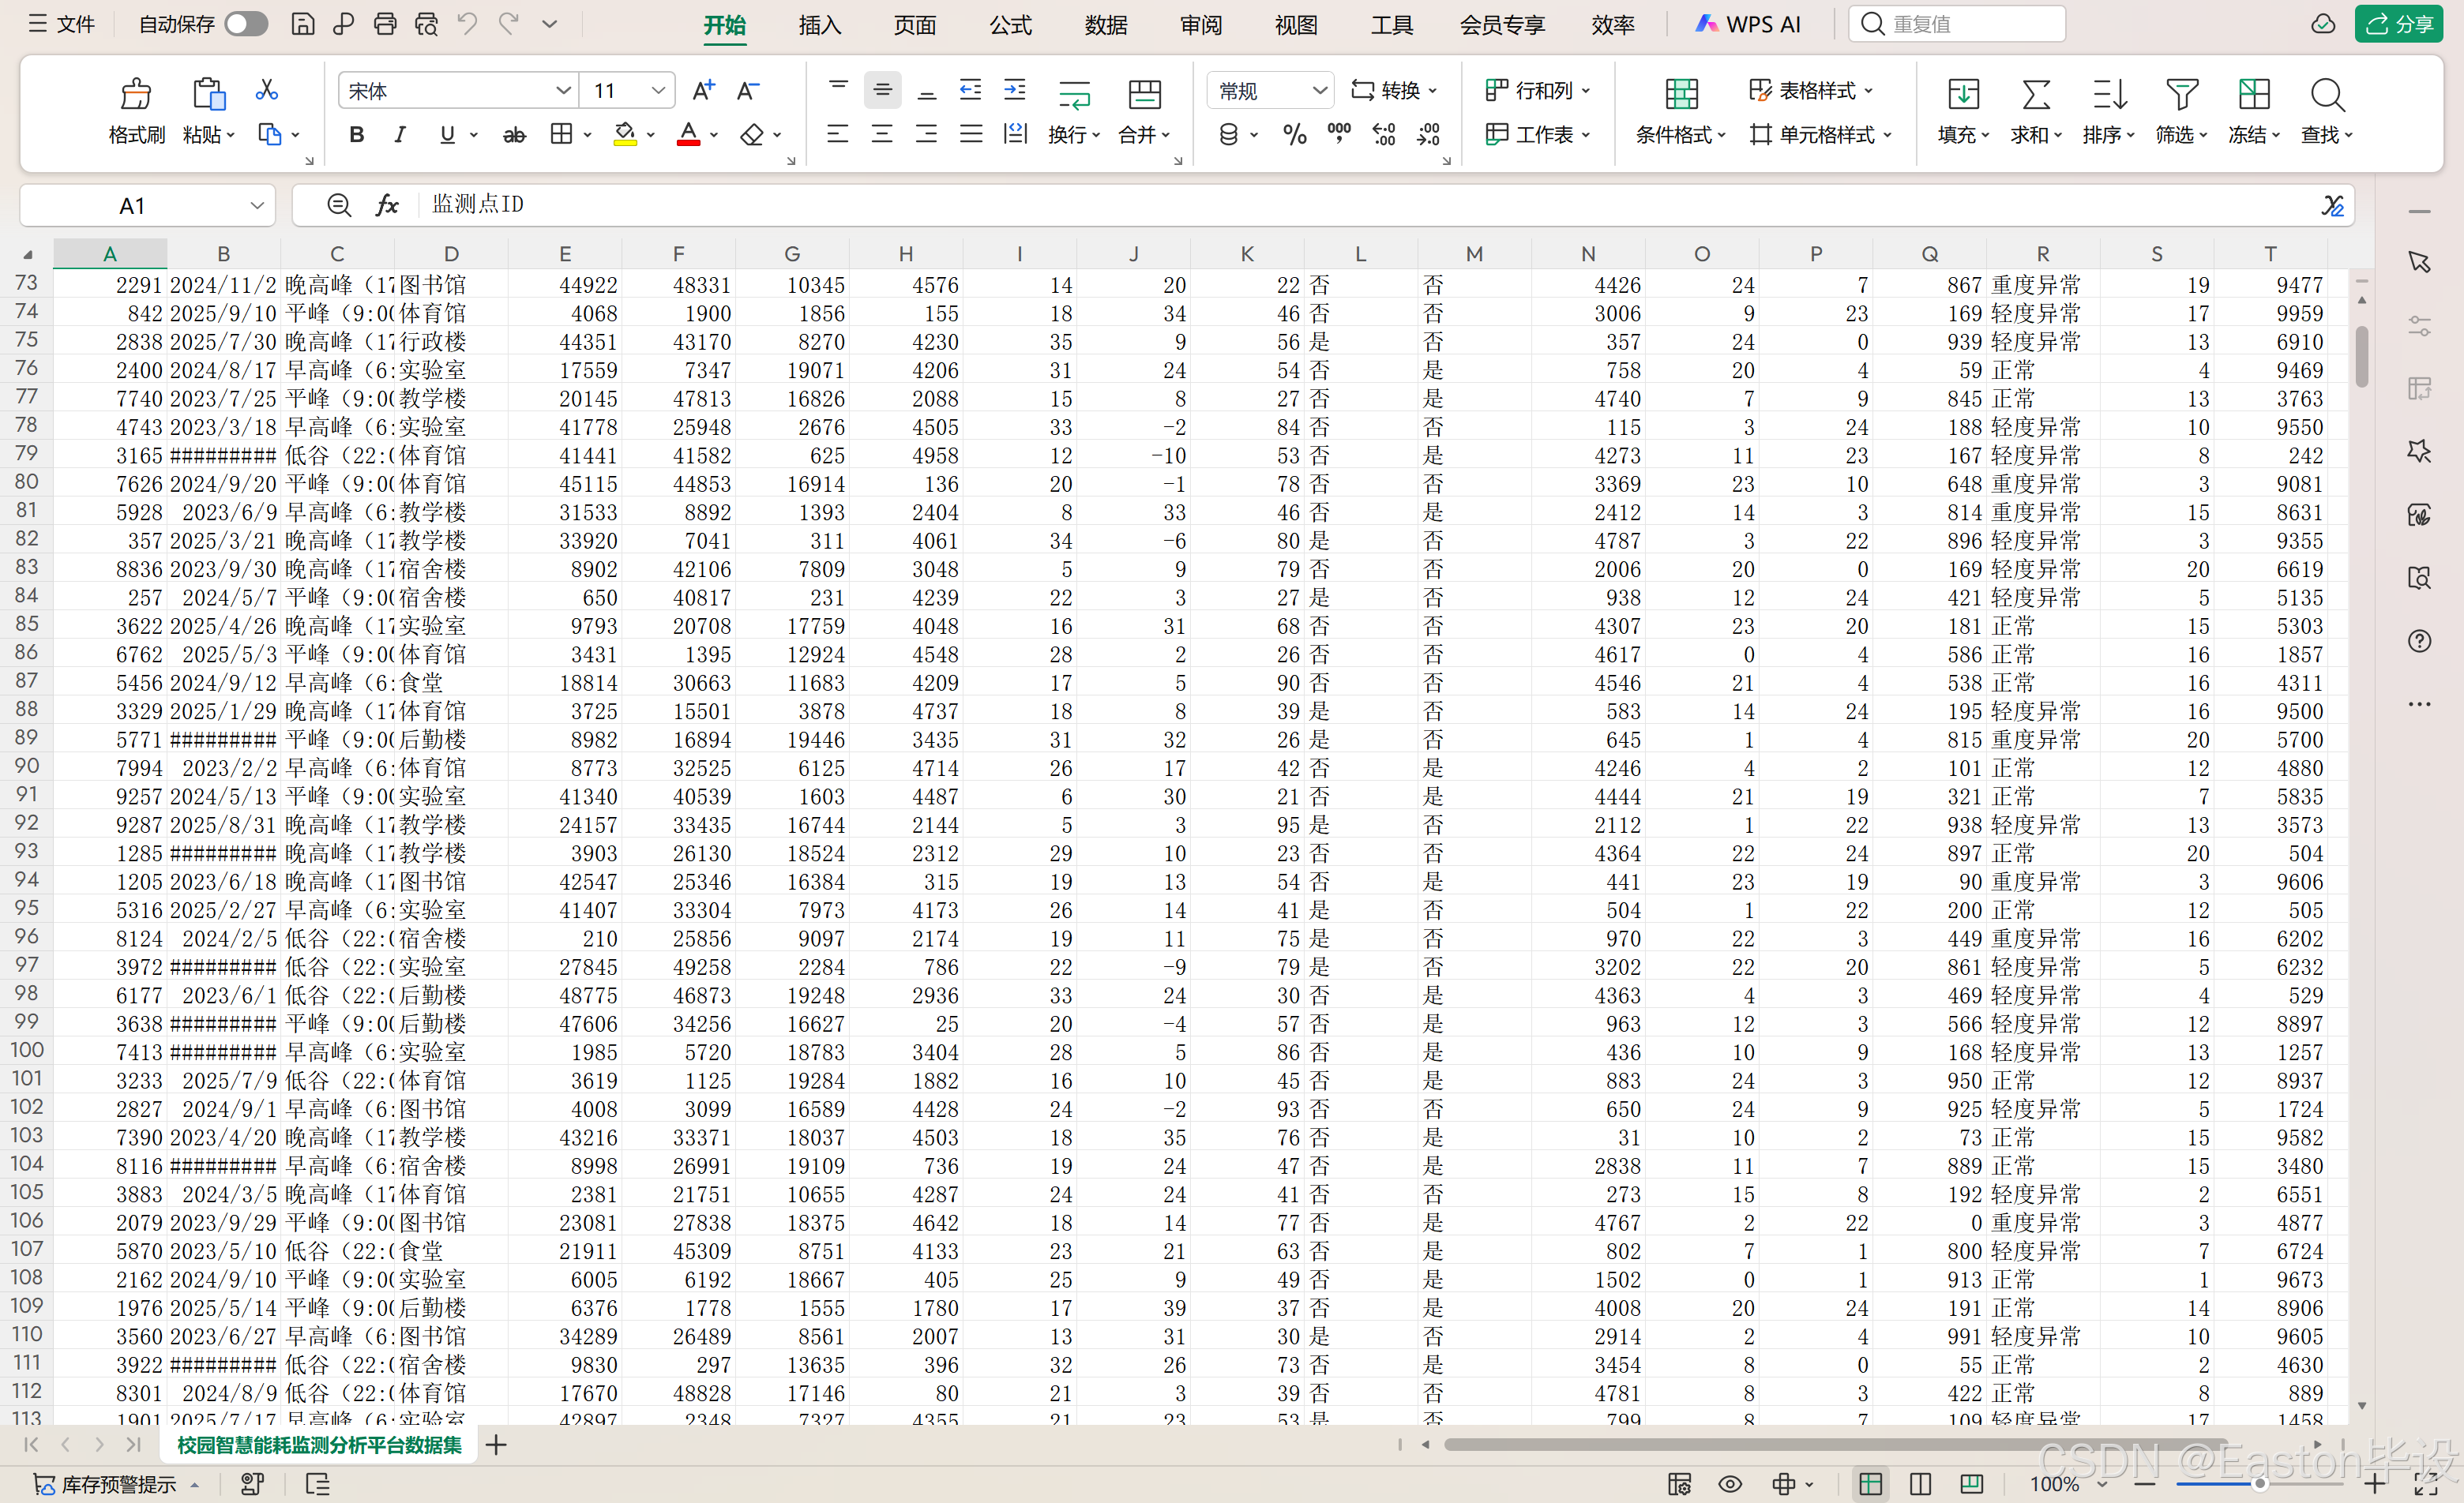Screen dimensions: 2464x1503
Task: Open the font size dropdown
Action: 658,91
